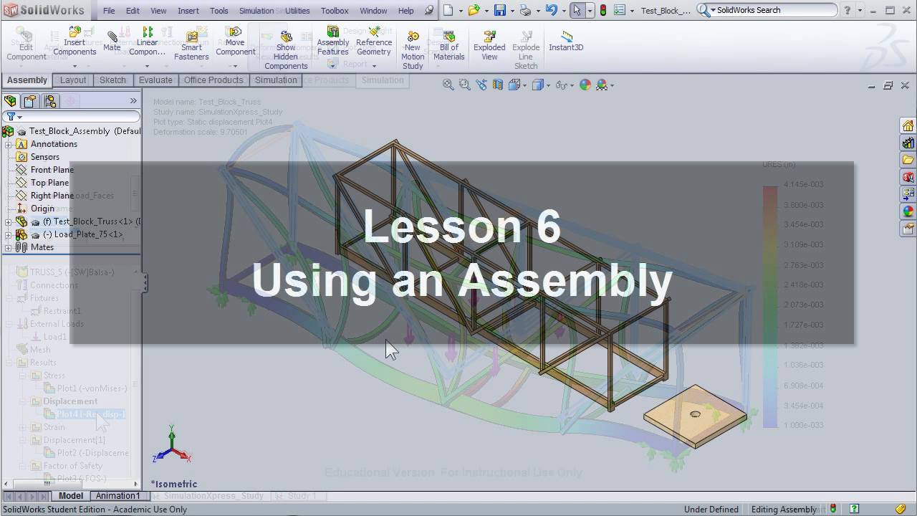Viewport: 917px width, 516px height.
Task: Select Sensors in the feature tree
Action: [x=44, y=157]
